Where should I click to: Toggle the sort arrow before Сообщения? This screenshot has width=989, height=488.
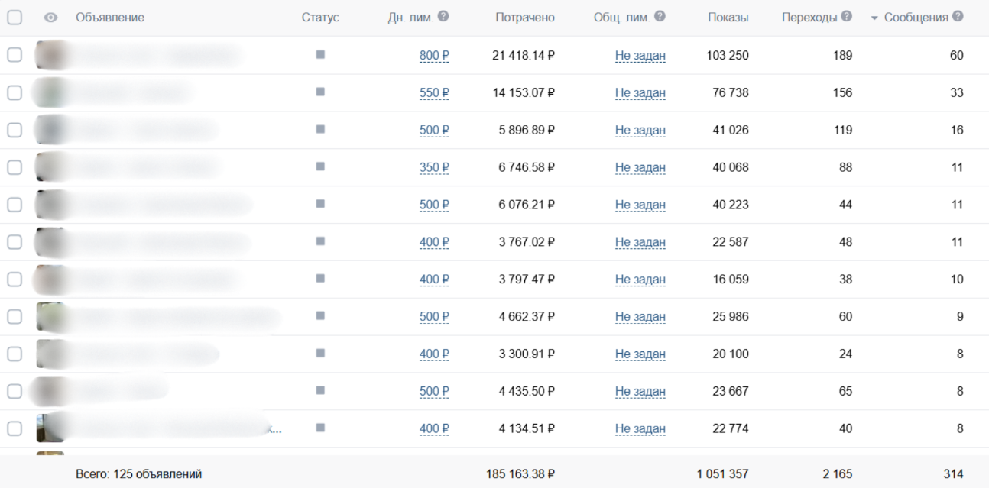tap(875, 18)
